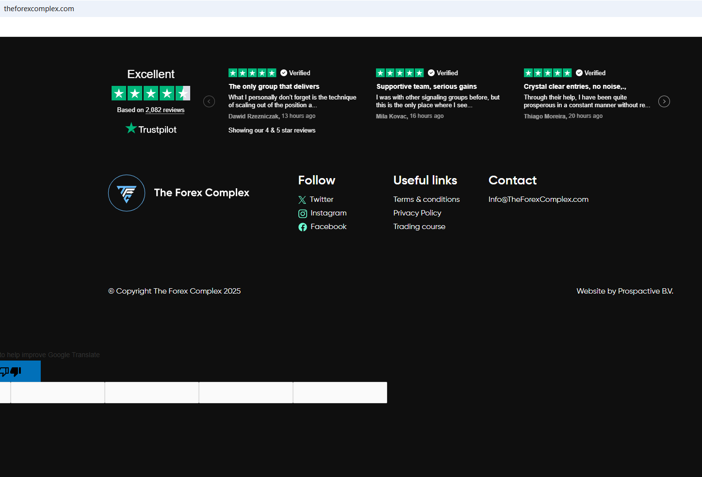Click the five-star rating on Mila Kovac's review

coord(400,73)
